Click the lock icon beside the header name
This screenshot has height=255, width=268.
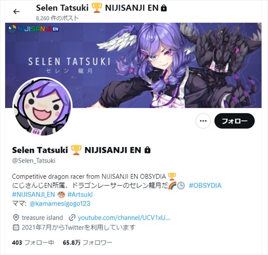click(164, 8)
